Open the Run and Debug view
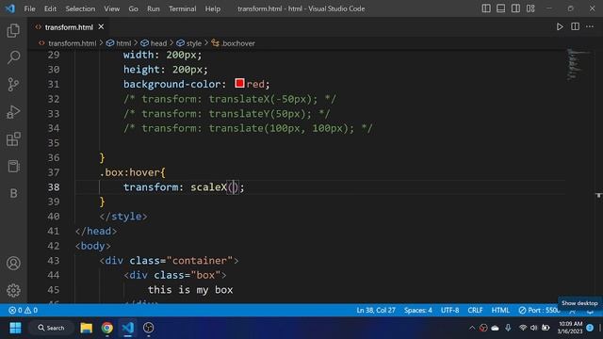 point(13,112)
